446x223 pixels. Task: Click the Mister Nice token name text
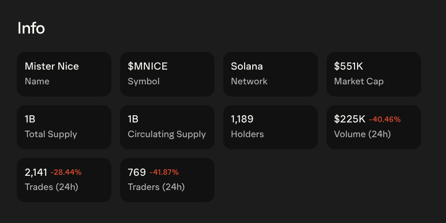(52, 66)
